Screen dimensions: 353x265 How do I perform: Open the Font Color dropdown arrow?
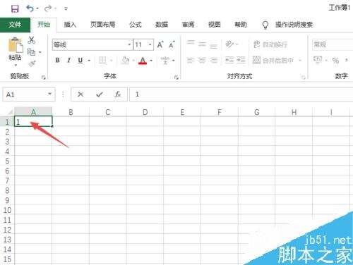[x=151, y=61]
